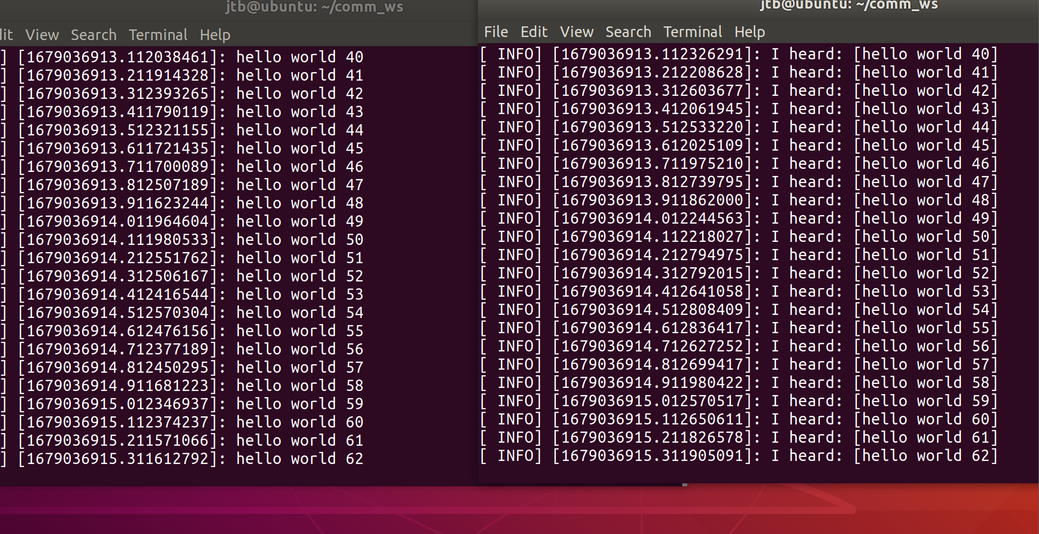The width and height of the screenshot is (1039, 534).
Task: Open Search menu in right terminal
Action: coord(628,32)
